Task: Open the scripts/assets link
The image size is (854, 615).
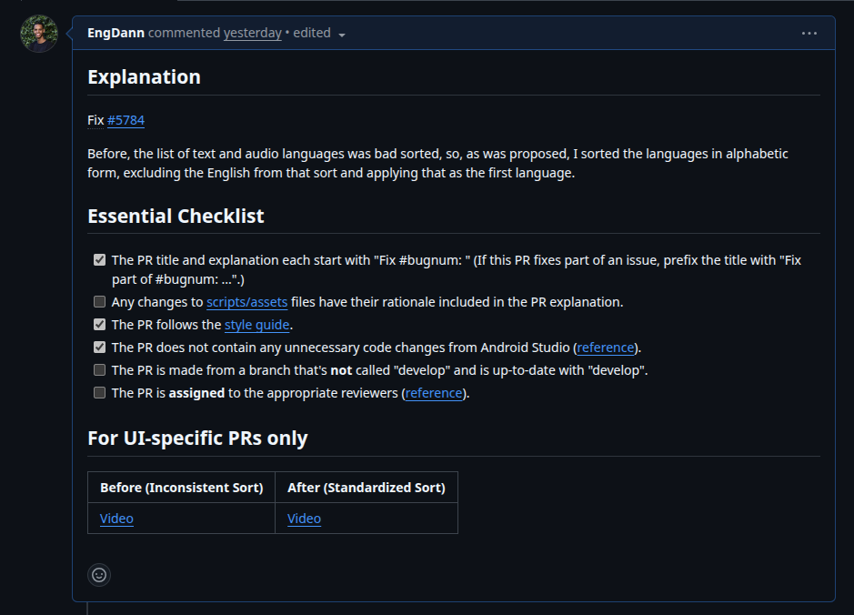Action: (x=246, y=302)
